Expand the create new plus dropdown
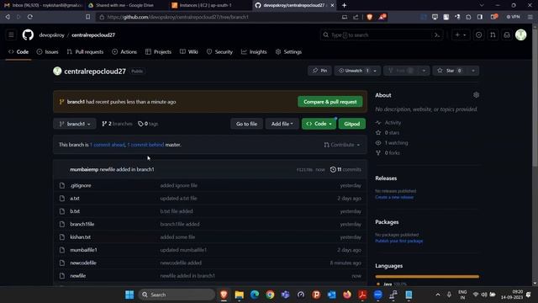Viewport: 538px width, 303px height. pos(461,35)
